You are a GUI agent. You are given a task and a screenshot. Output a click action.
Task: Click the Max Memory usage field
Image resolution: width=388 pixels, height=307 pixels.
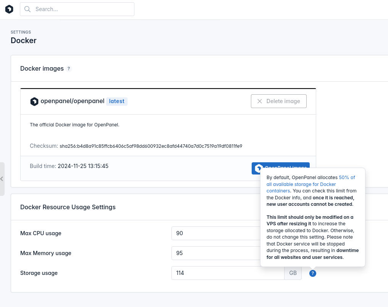point(216,253)
